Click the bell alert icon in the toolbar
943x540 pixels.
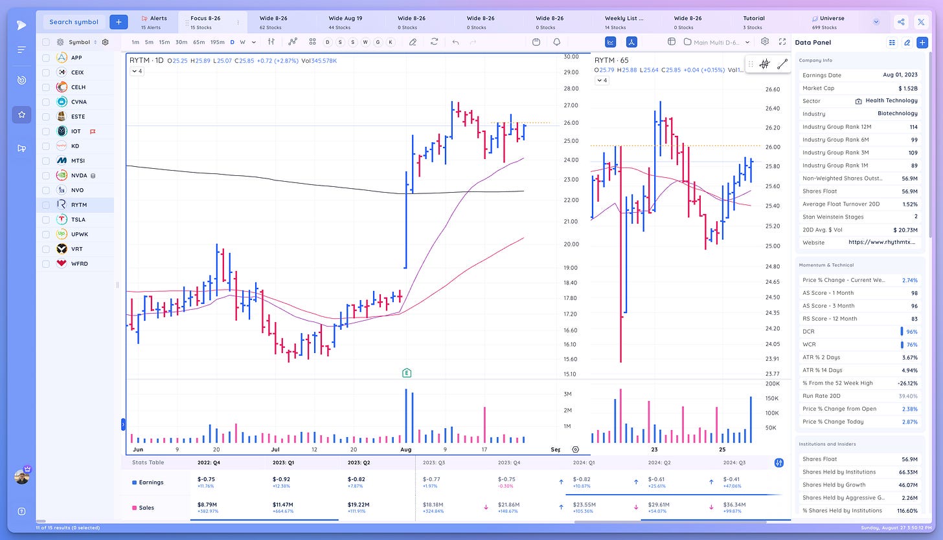click(x=557, y=41)
